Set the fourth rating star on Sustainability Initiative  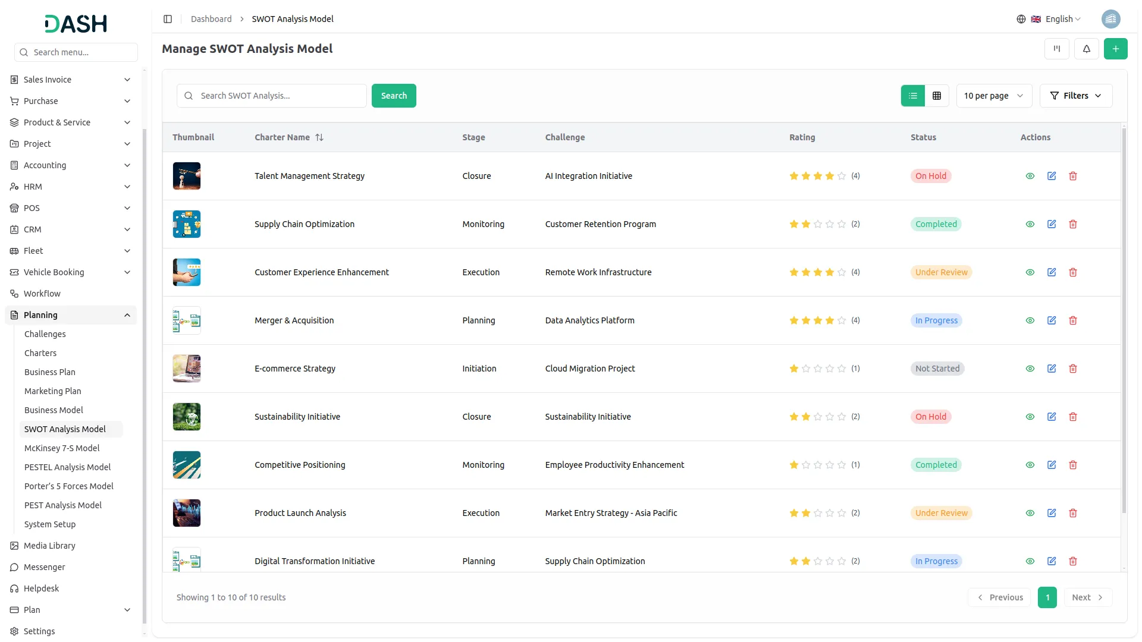(x=830, y=417)
